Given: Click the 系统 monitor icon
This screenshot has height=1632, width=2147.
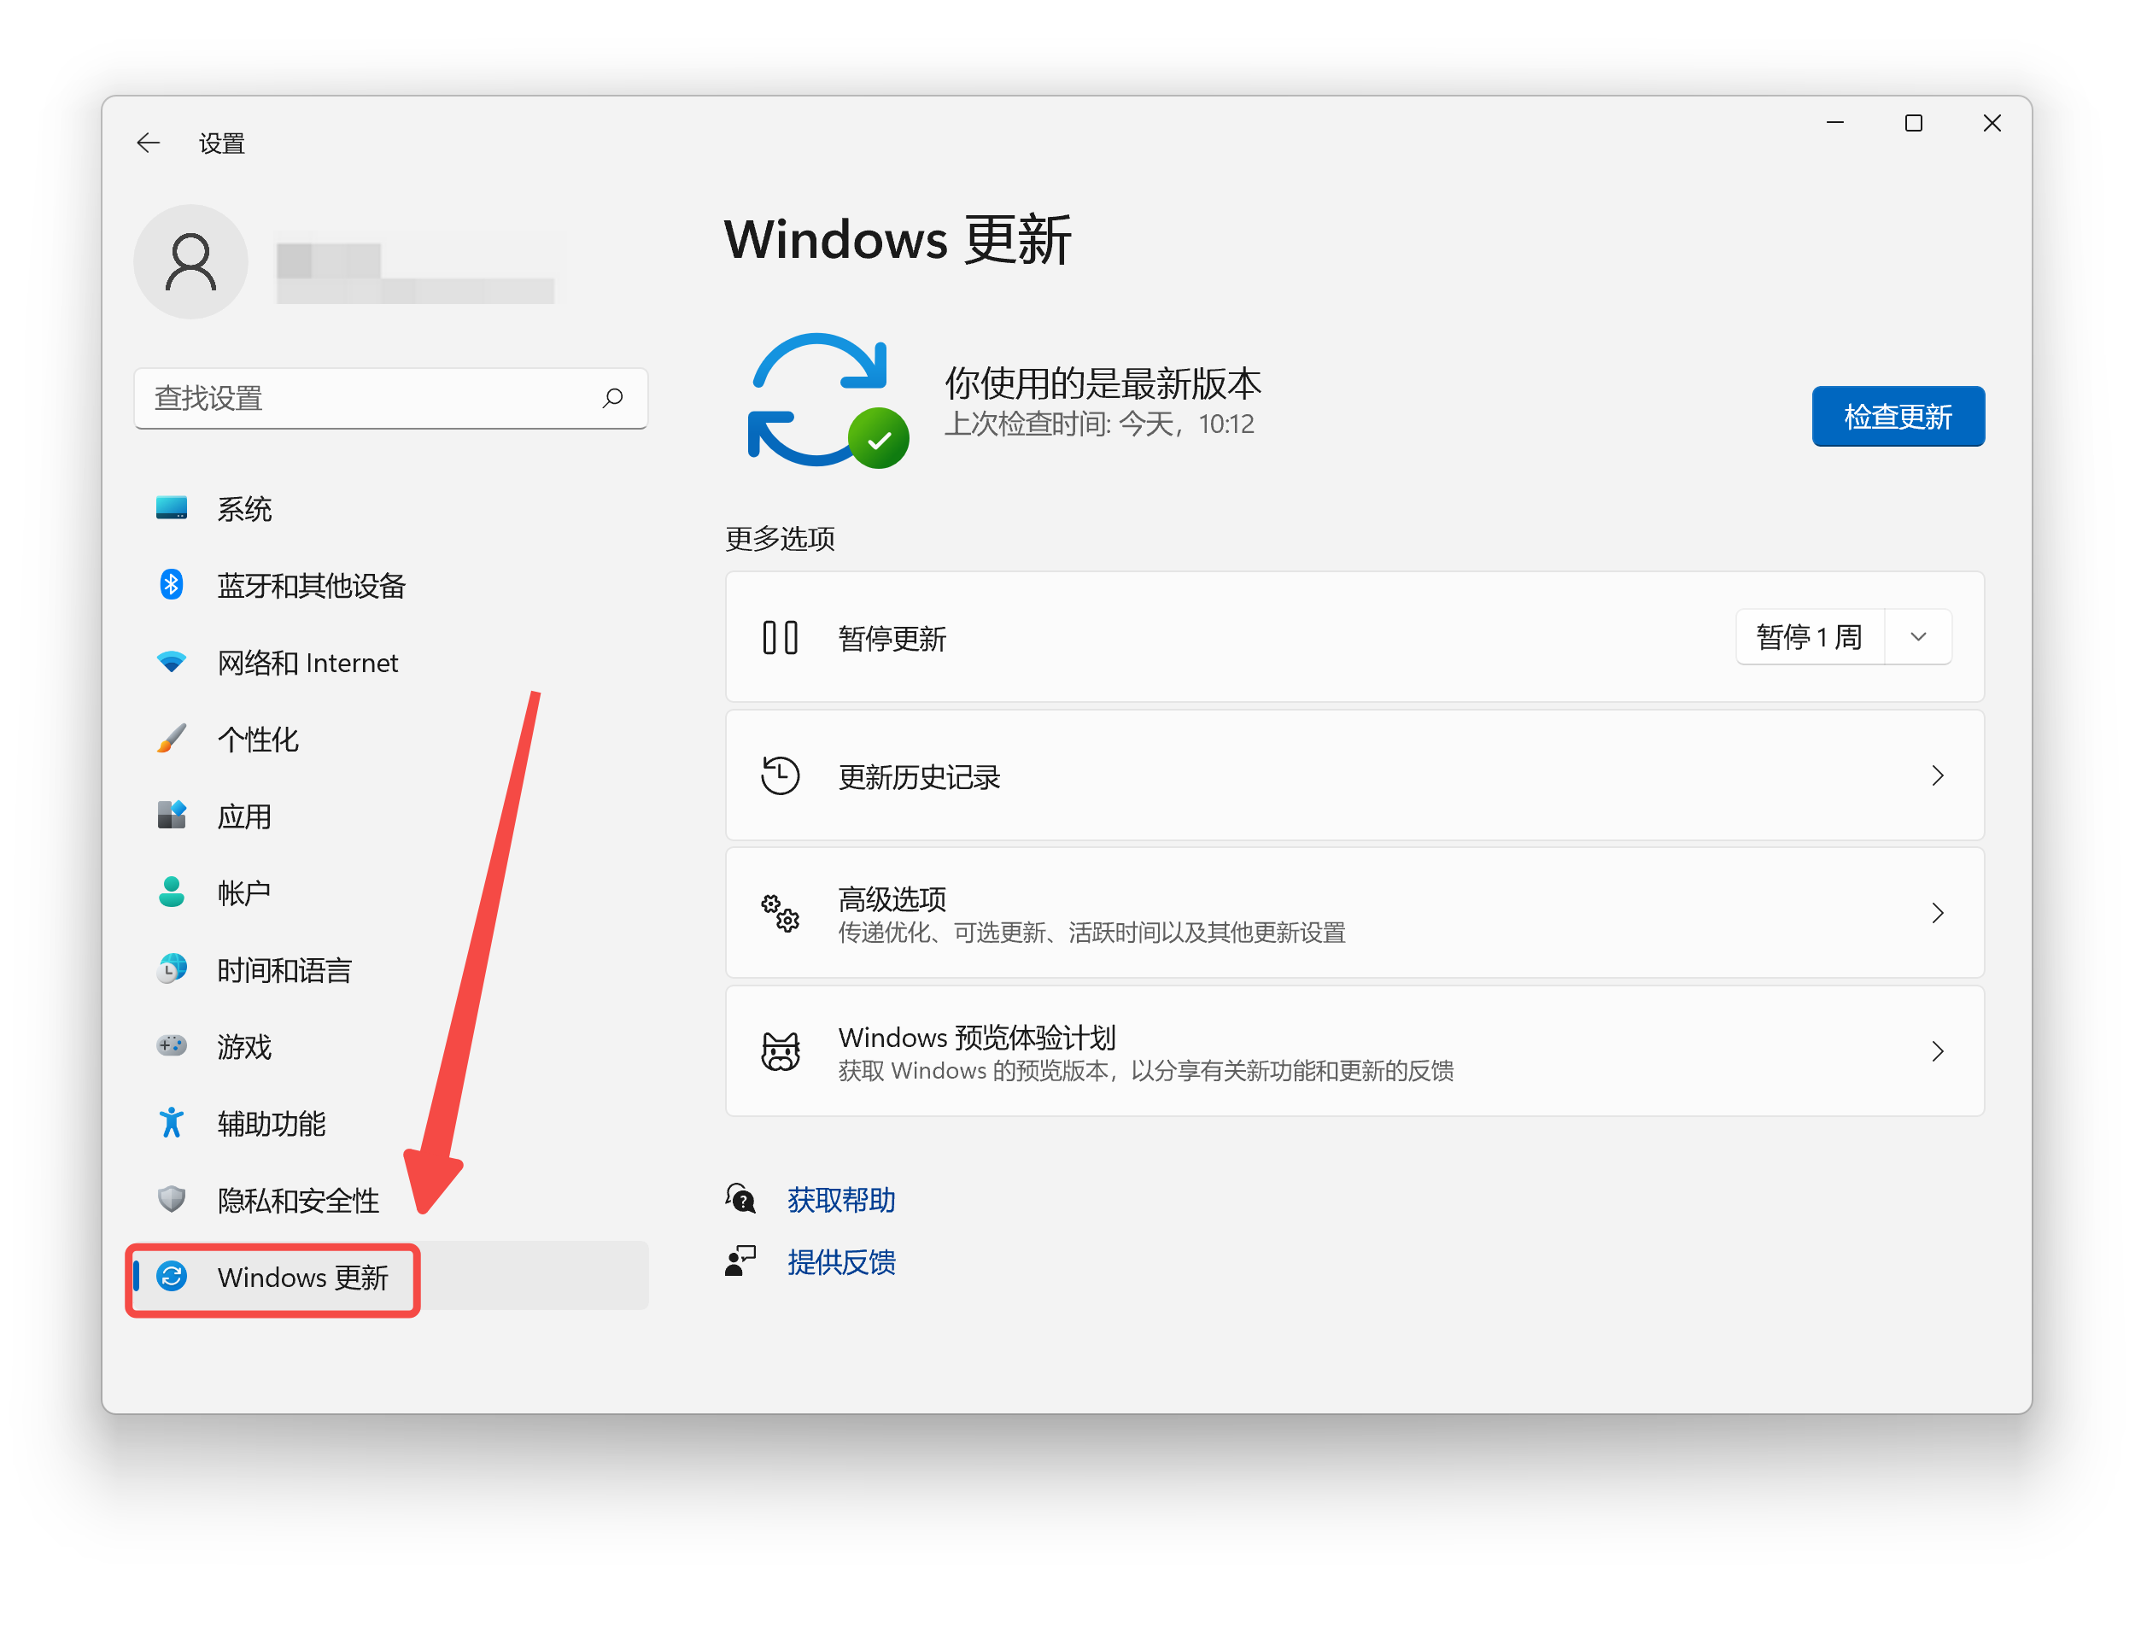Looking at the screenshot, I should pyautogui.click(x=172, y=508).
